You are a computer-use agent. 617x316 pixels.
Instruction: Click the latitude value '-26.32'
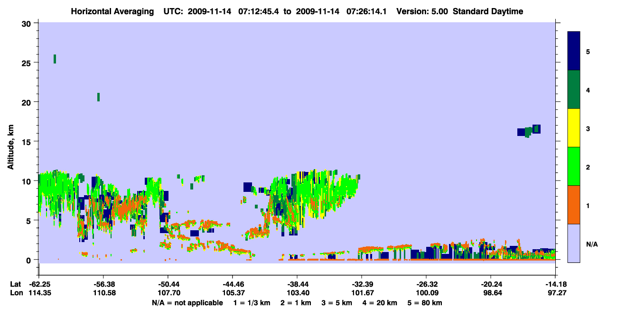pyautogui.click(x=426, y=284)
